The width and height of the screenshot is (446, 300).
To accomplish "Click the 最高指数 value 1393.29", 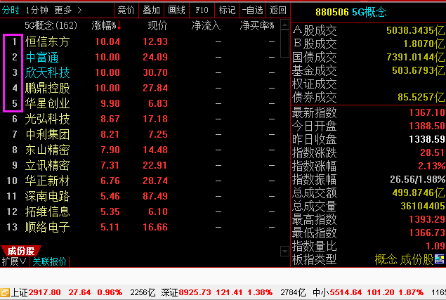I will pyautogui.click(x=427, y=219).
